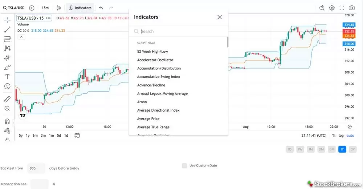Edit Backtest from days field
The image size is (363, 189).
(x=36, y=168)
